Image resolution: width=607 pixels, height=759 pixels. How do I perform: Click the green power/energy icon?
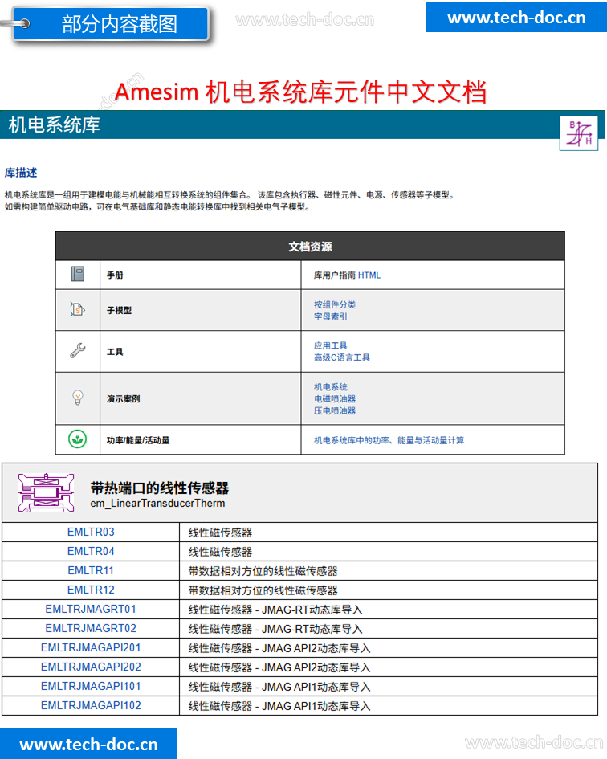pyautogui.click(x=77, y=439)
